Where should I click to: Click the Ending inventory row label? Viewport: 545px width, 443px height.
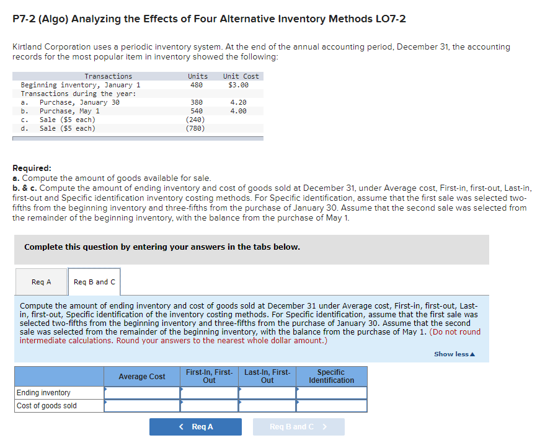(x=59, y=393)
